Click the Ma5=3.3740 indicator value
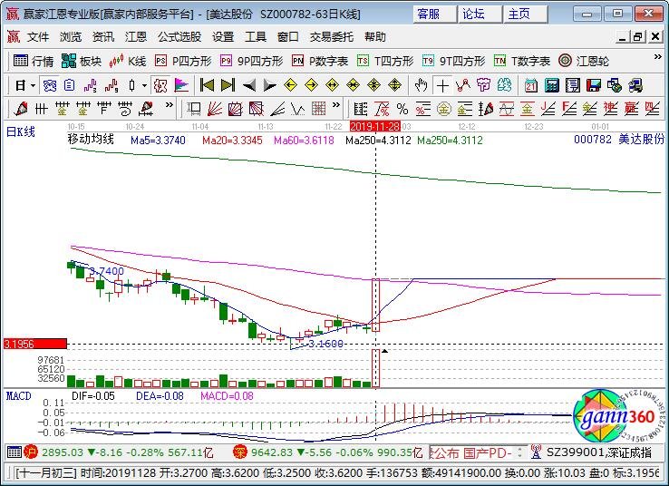Screen dimensions: 669x486 click(158, 141)
